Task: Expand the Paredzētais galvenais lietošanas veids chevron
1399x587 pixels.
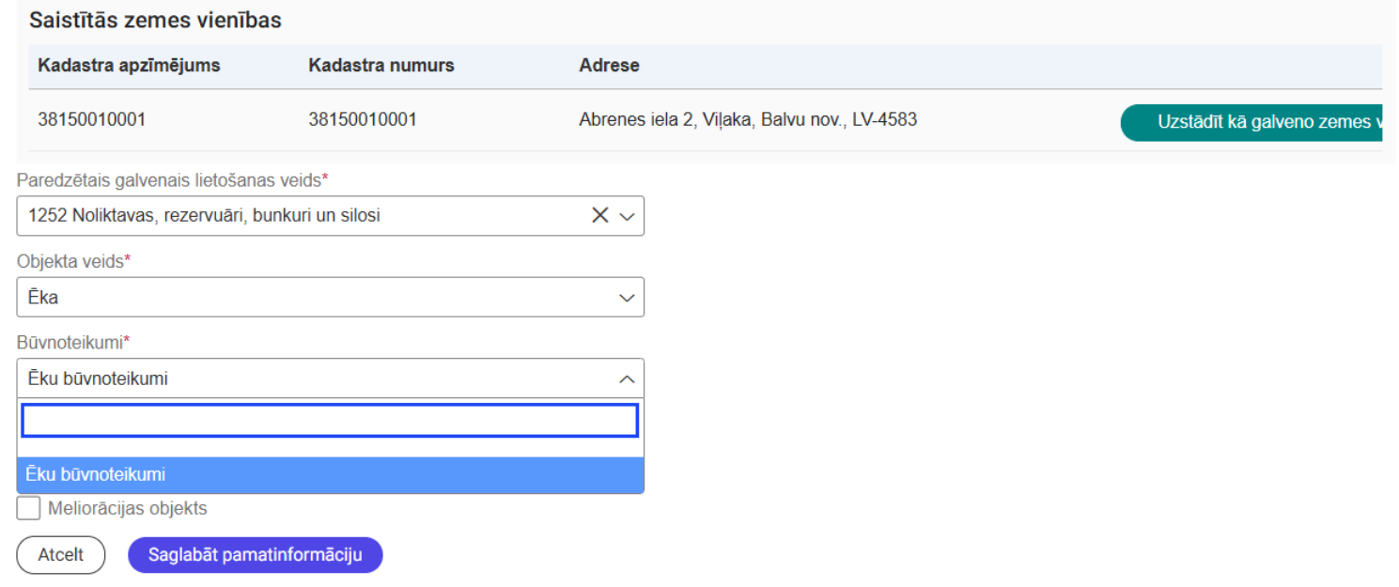Action: 627,216
